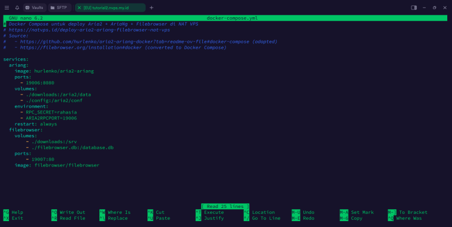Open the notifications bell icon
Screen dimensions: 452x227
tap(17, 8)
